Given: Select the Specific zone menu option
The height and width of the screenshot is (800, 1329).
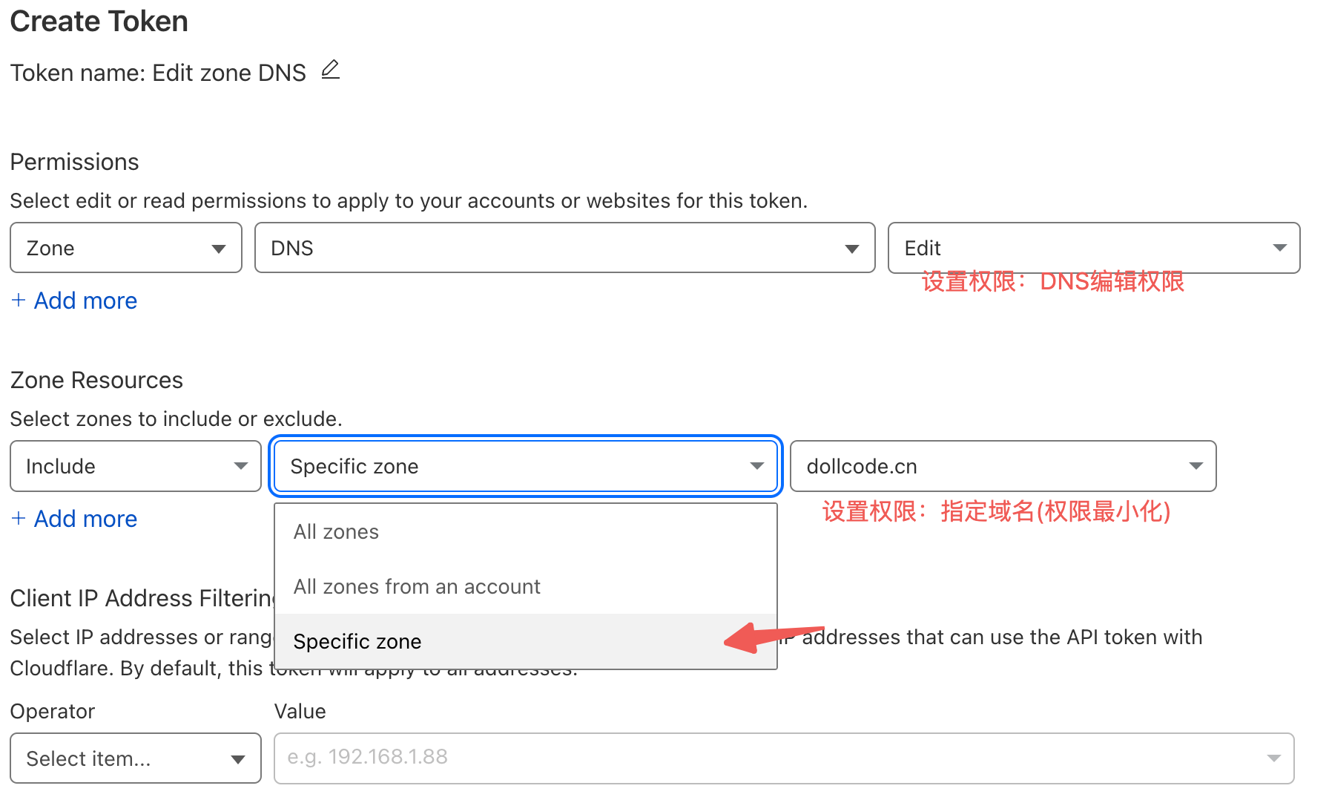Looking at the screenshot, I should (x=357, y=642).
